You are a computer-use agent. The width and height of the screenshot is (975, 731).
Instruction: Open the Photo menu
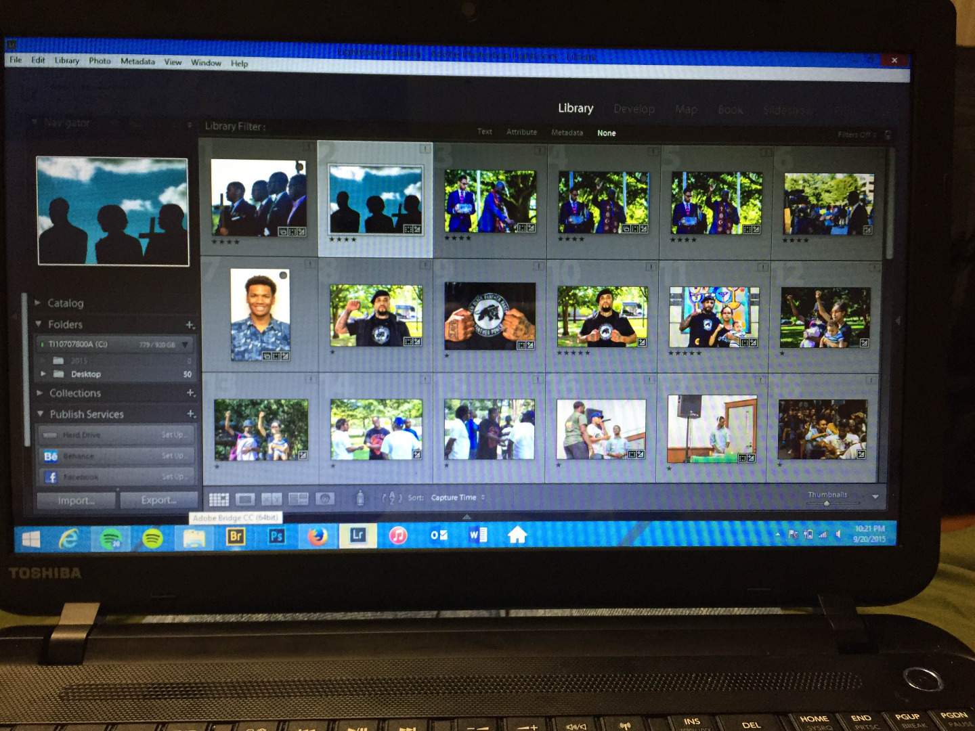[x=100, y=61]
